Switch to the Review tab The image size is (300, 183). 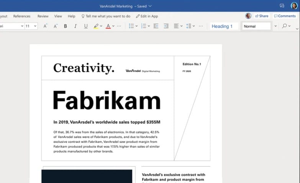[43, 16]
